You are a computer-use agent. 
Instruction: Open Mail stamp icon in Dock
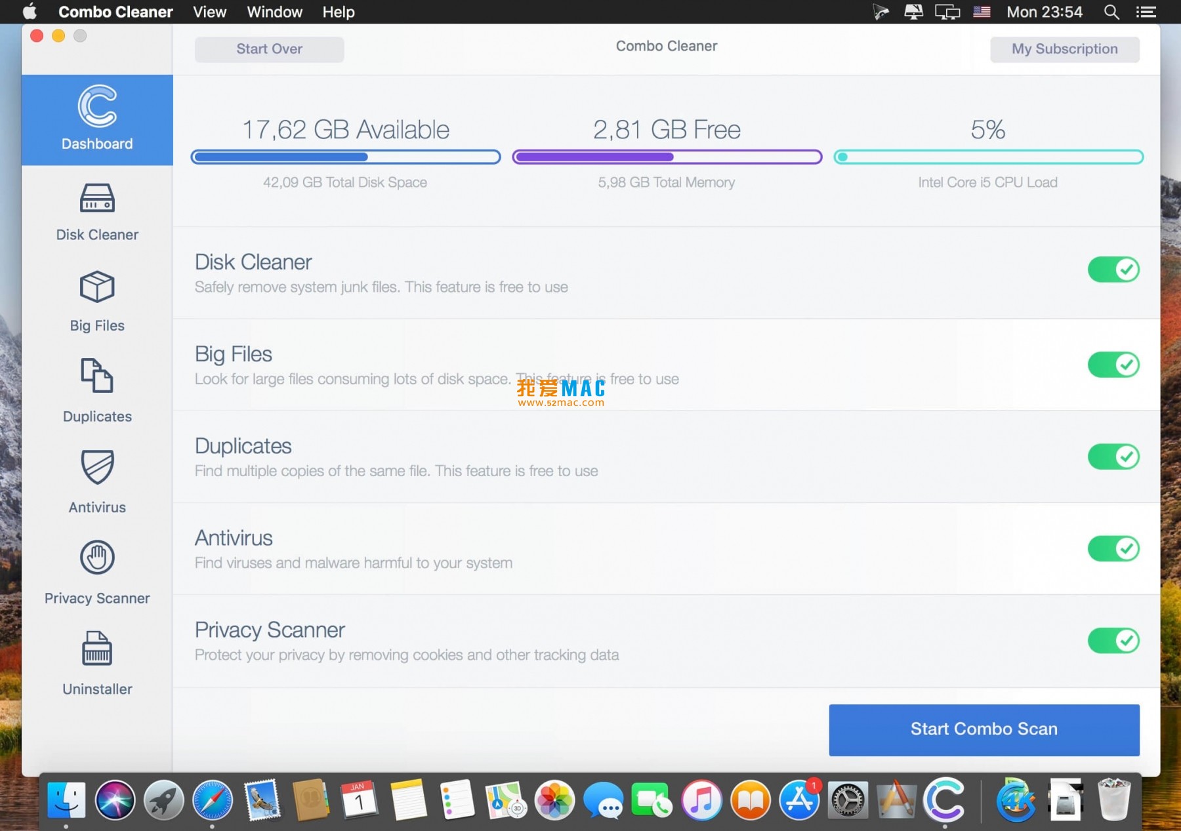pyautogui.click(x=261, y=800)
